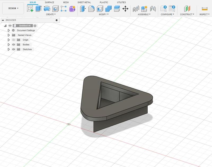Choose the Fillet tool in Modify
212x167 pixels.
coord(91,8)
